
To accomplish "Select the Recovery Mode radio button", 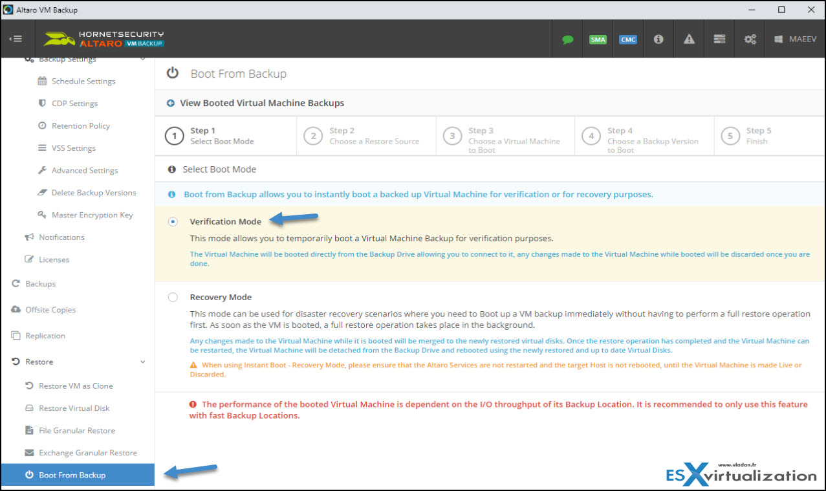I will point(173,298).
